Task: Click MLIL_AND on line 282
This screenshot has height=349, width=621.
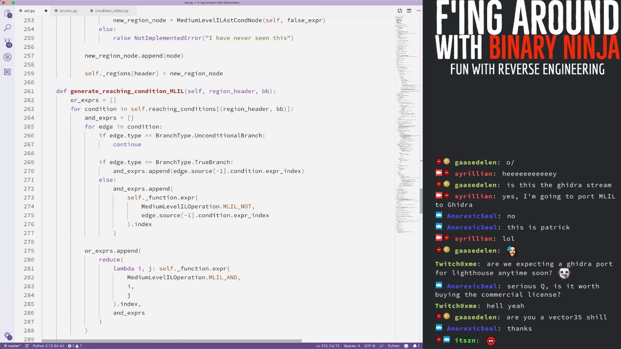Action: point(223,277)
